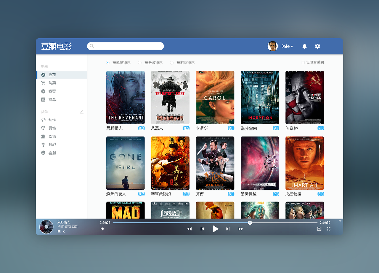Select the 按时间排序 radio button
Viewport: 379px width, 273px height.
coord(172,63)
